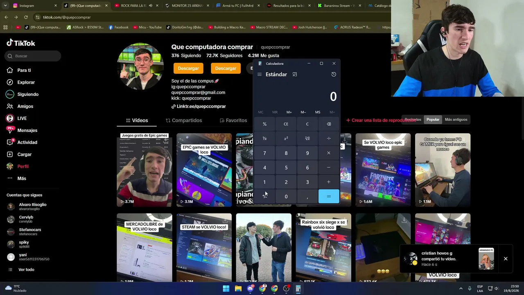Show hidden system tray icons
The height and width of the screenshot is (295, 524).
pos(461,289)
